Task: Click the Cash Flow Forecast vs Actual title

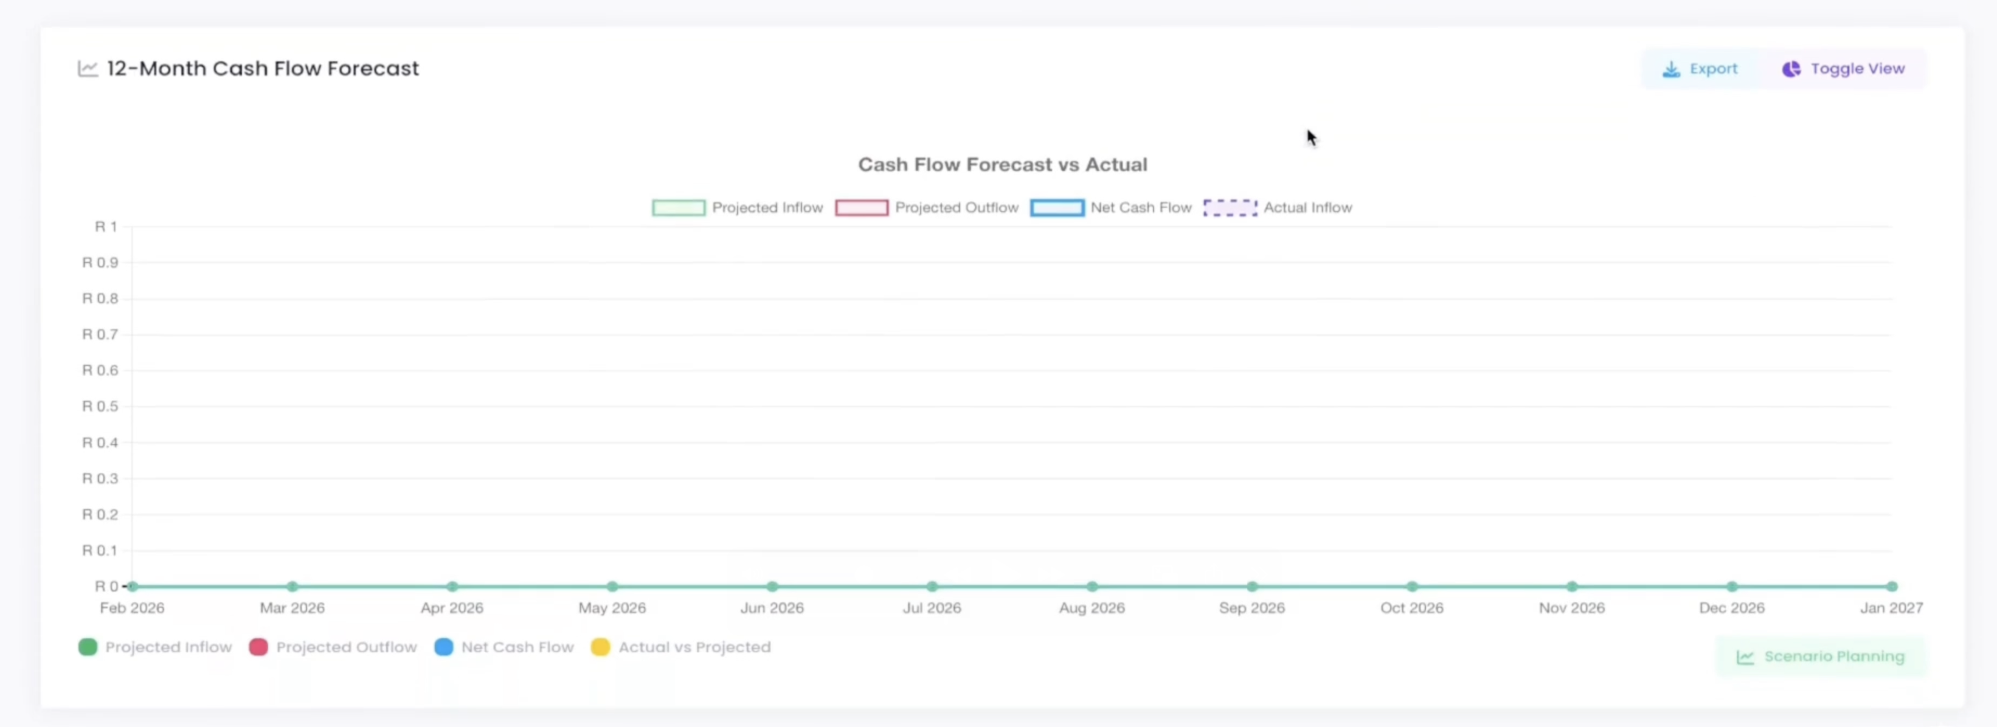Action: [1002, 164]
